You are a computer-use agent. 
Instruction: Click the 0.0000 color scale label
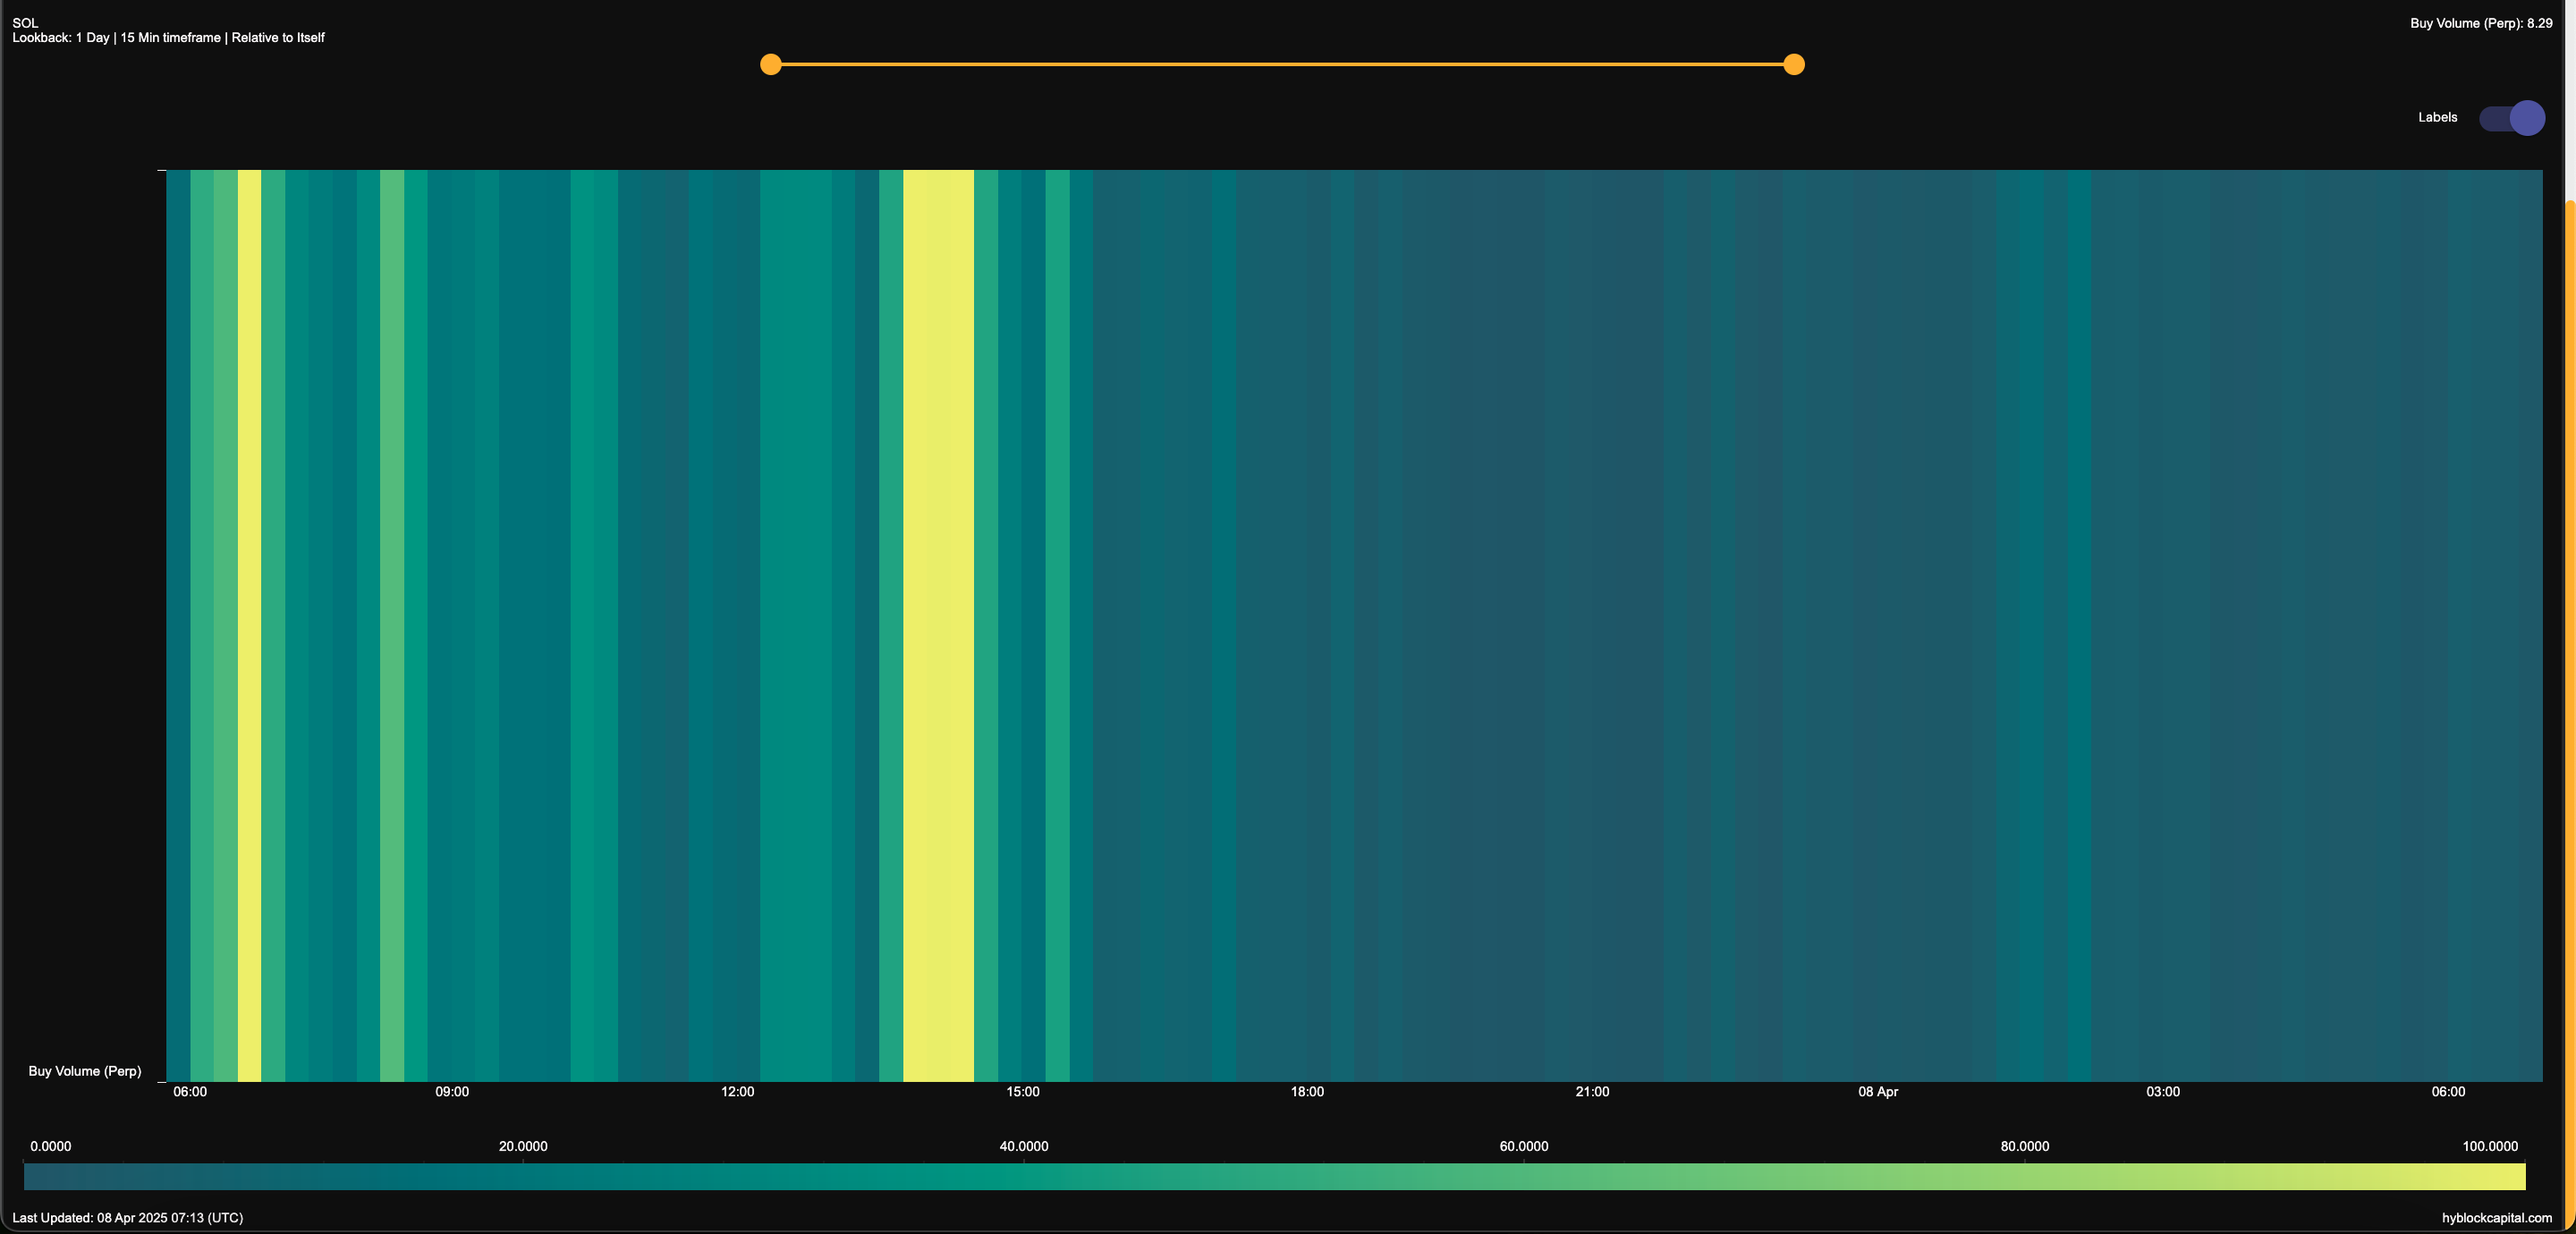pyautogui.click(x=51, y=1146)
